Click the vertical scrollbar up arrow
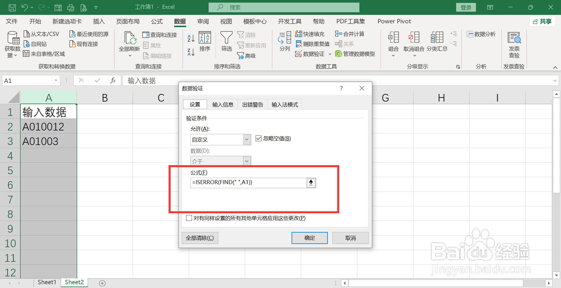The width and height of the screenshot is (561, 288). (556, 94)
